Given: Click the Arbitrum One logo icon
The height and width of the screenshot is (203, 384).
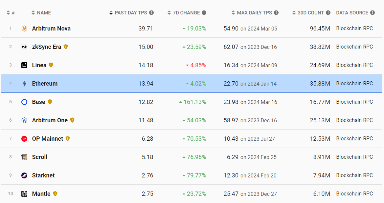Looking at the screenshot, I should (x=24, y=120).
